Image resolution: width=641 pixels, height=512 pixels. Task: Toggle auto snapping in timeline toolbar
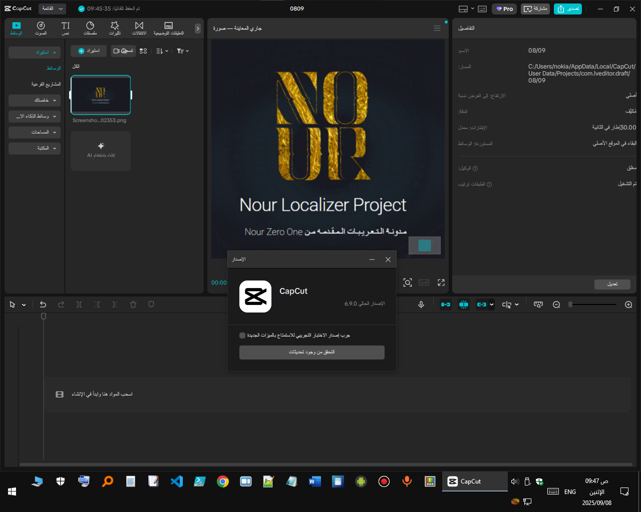click(x=464, y=304)
